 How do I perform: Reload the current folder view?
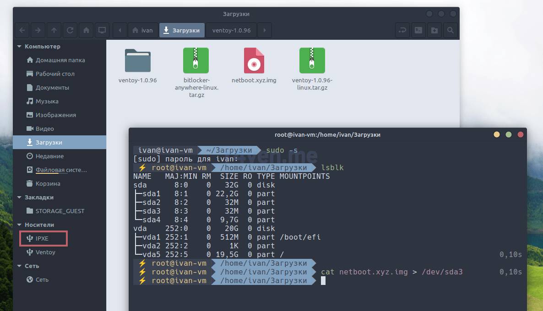click(x=70, y=30)
